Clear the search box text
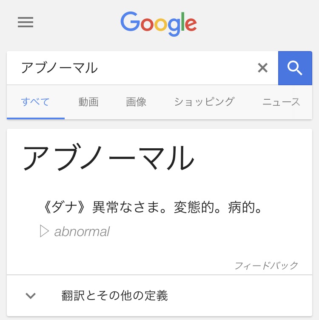This screenshot has height=320, width=319. pyautogui.click(x=263, y=68)
